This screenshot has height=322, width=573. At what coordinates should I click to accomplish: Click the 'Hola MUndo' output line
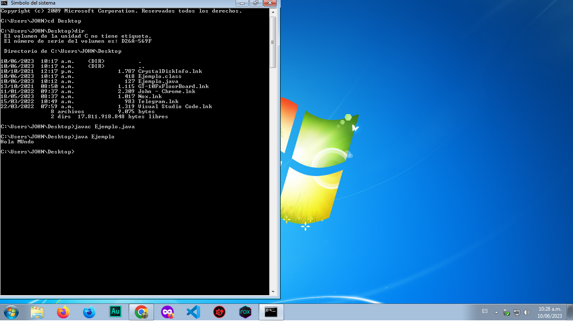[17, 142]
